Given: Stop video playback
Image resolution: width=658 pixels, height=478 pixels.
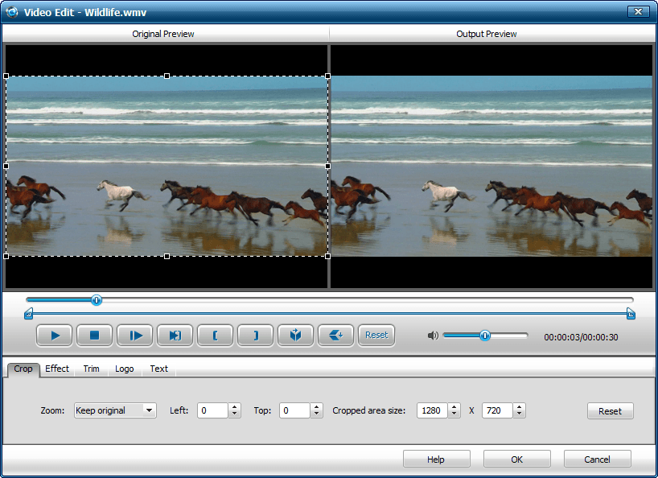Looking at the screenshot, I should (94, 336).
